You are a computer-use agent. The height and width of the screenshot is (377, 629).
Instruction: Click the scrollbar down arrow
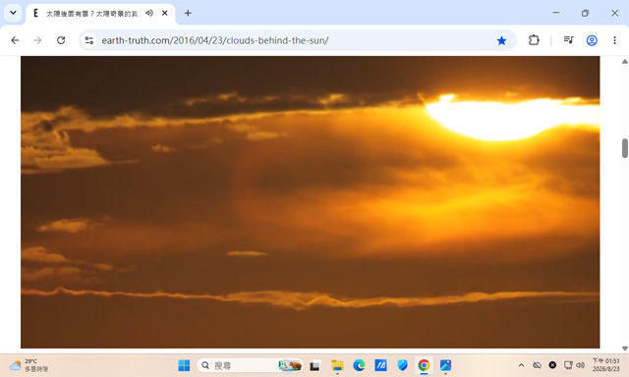tap(625, 349)
